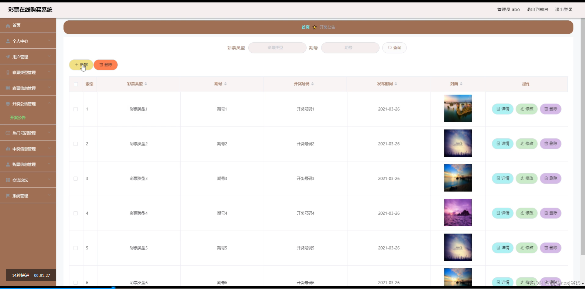Focus the 彩票类型 search input
Viewport: 585px width, 289px height.
click(x=277, y=48)
